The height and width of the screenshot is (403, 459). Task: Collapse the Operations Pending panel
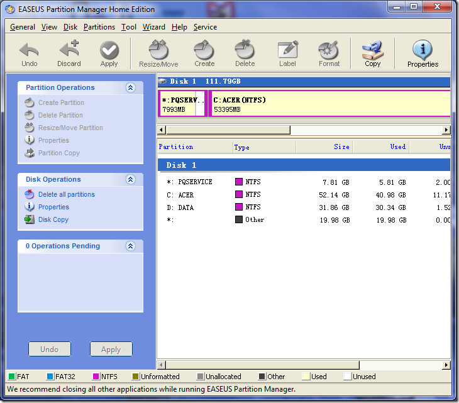click(x=131, y=246)
